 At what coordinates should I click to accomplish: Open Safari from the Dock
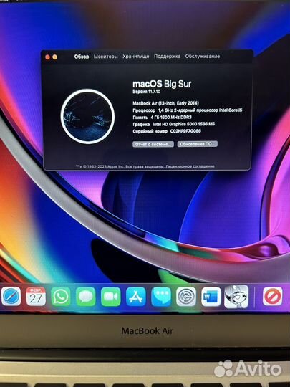[x=11, y=297]
